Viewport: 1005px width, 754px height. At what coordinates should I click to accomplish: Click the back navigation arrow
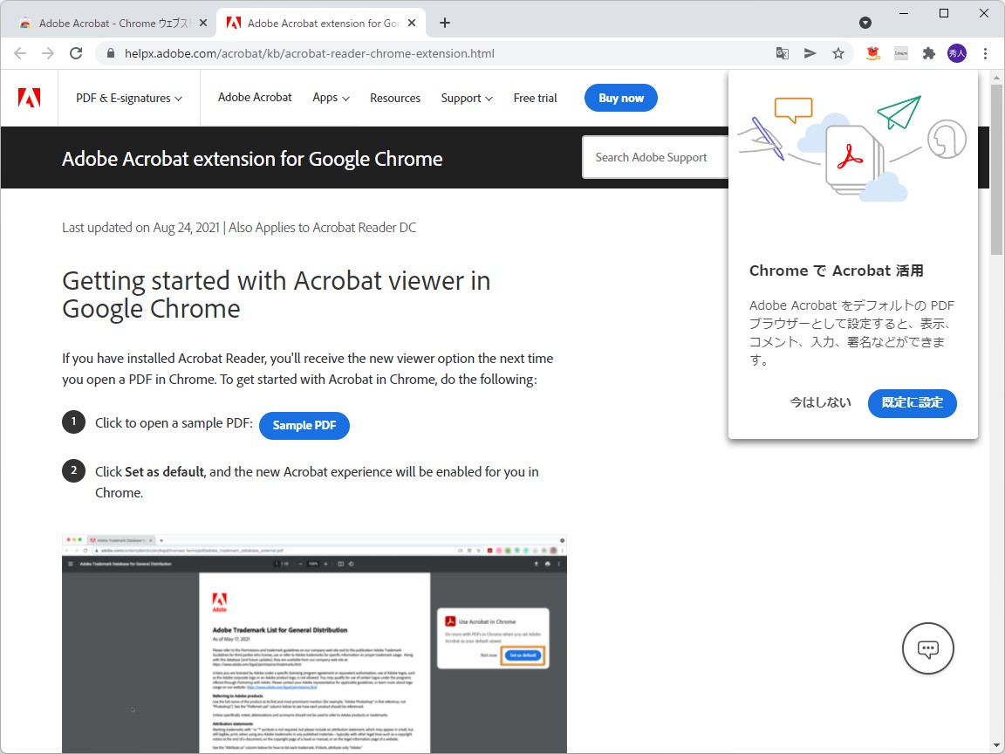click(x=20, y=53)
